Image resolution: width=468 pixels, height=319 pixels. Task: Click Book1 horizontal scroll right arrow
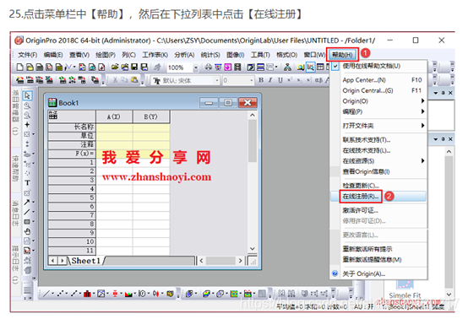point(240,261)
